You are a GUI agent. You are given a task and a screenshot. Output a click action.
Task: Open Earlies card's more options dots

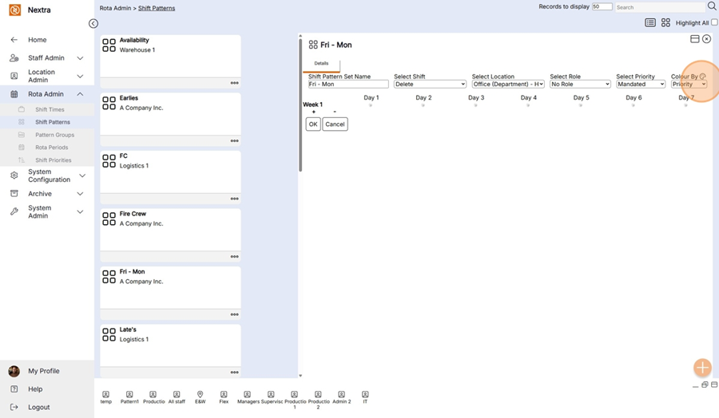[234, 141]
